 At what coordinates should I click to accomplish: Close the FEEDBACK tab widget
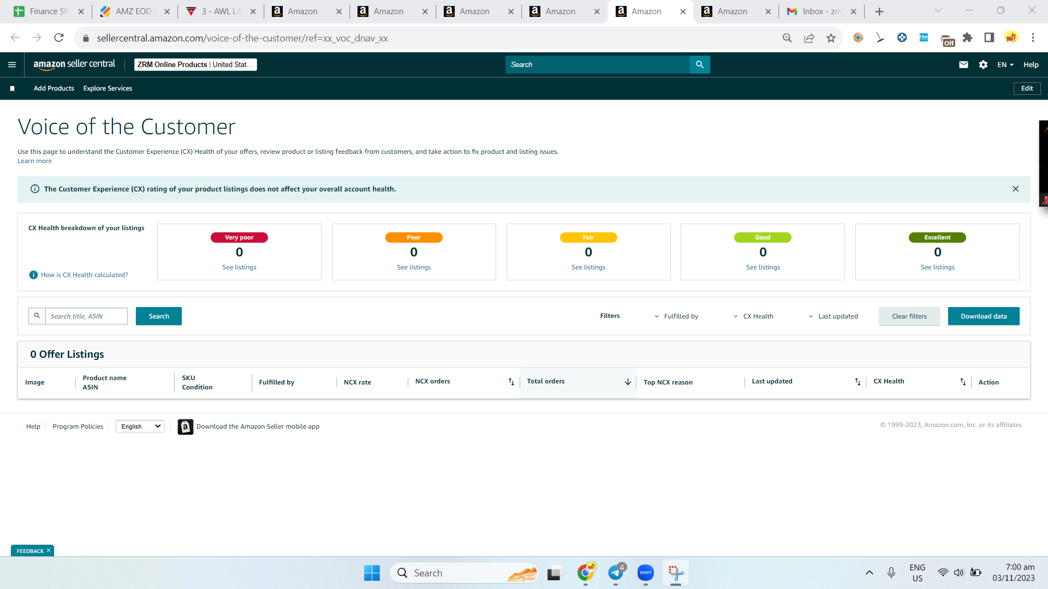coord(49,551)
